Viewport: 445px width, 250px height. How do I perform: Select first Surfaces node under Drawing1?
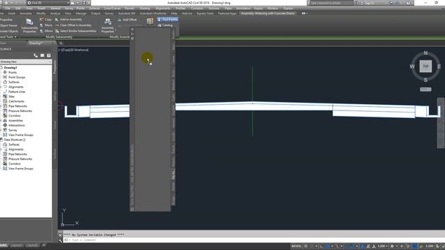14,82
